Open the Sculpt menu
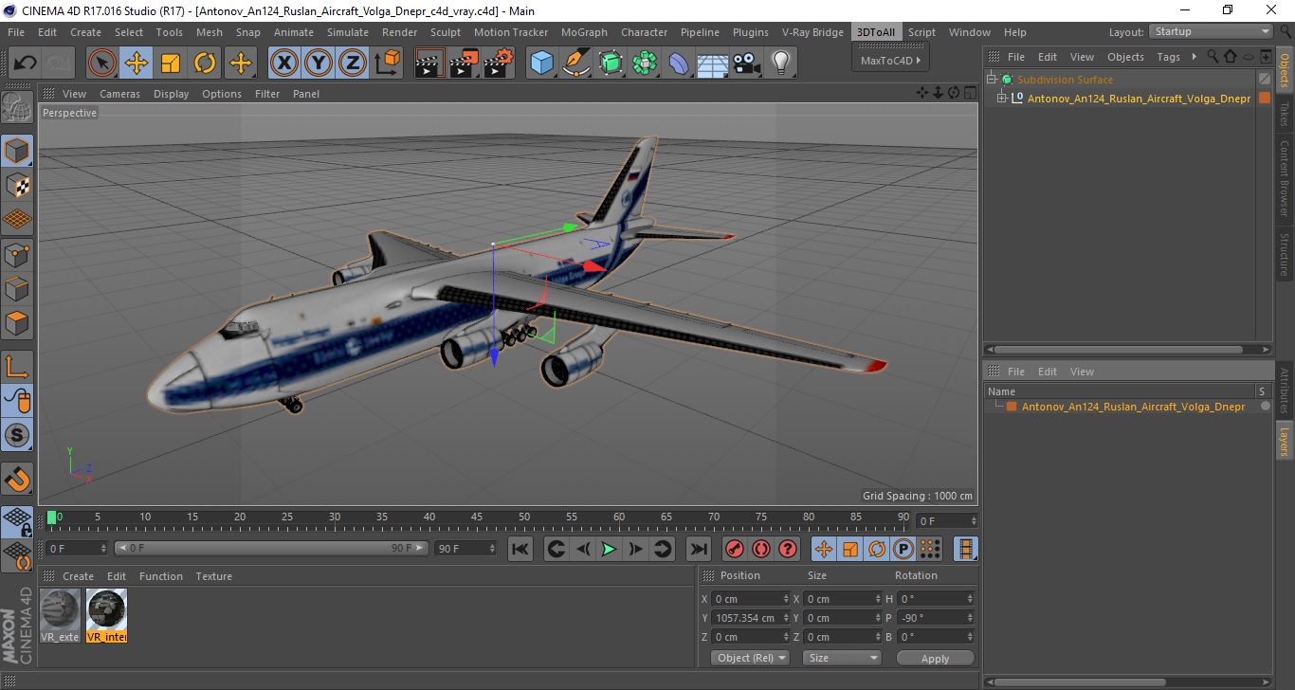The width and height of the screenshot is (1295, 690). 446,32
